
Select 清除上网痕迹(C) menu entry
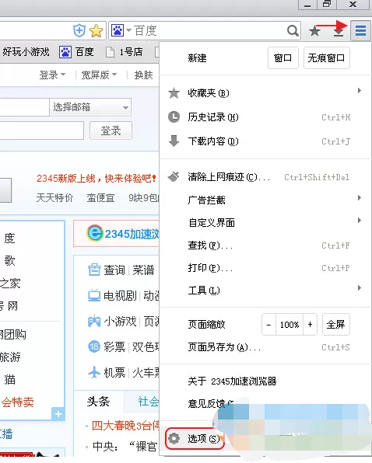(265, 177)
